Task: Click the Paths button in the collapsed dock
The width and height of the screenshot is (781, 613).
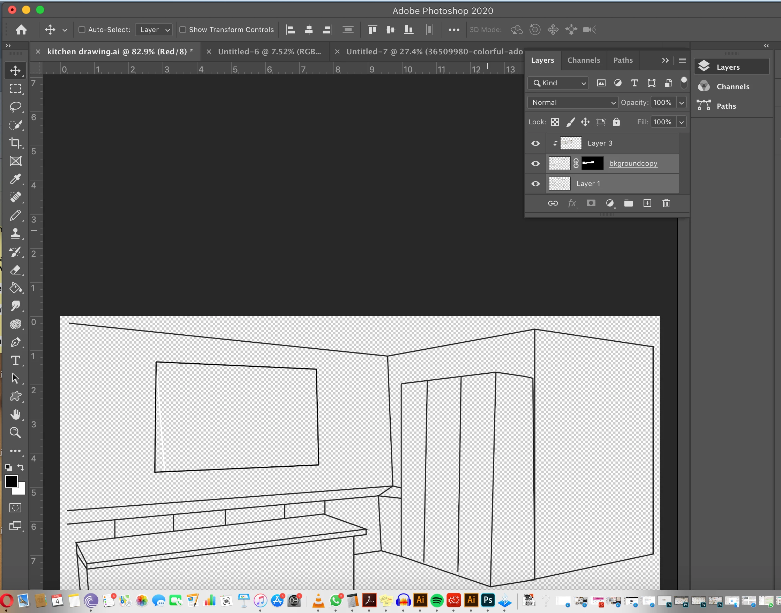Action: tap(726, 106)
